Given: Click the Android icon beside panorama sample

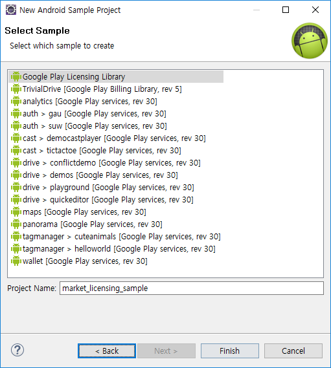Looking at the screenshot, I should pos(16,224).
